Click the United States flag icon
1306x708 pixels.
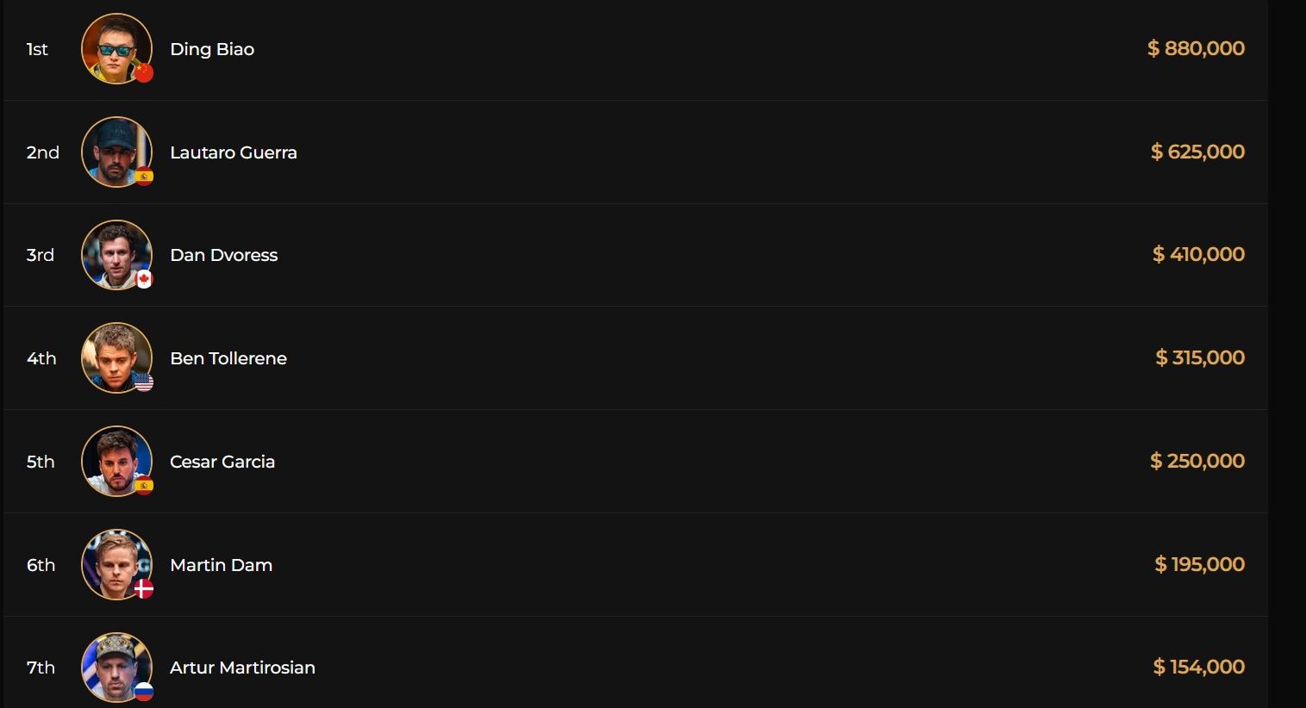tap(144, 382)
